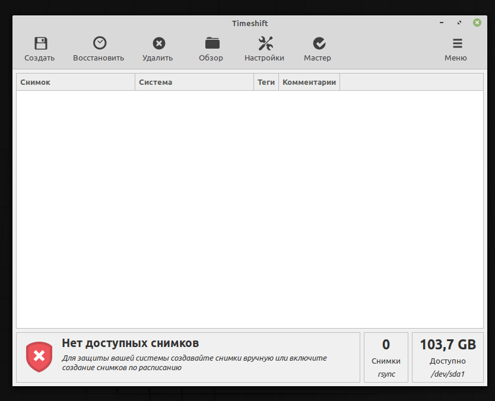Click the '103,7 GB' available space value
495x401 pixels.
pos(448,345)
